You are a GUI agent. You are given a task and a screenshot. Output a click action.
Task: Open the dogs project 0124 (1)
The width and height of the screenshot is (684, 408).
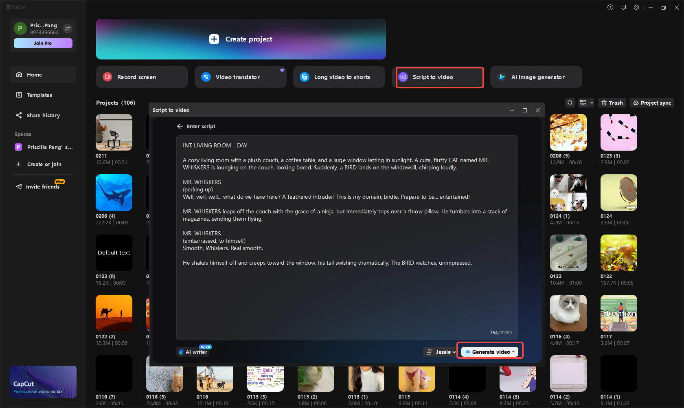point(568,193)
